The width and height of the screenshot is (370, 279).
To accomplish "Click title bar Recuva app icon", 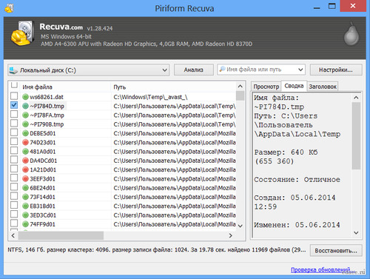I will pyautogui.click(x=9, y=8).
